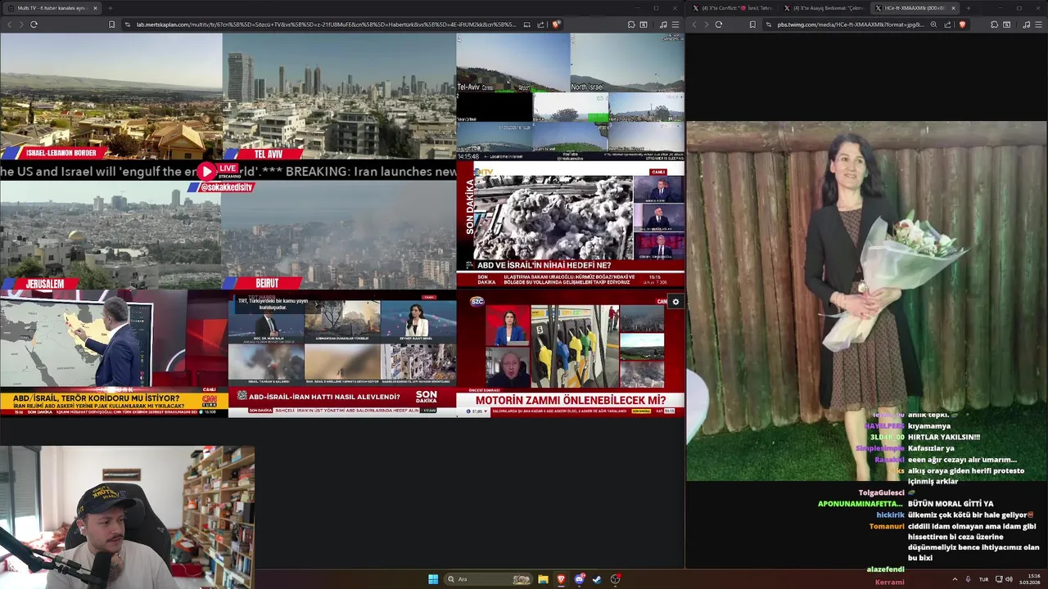This screenshot has width=1048, height=589.
Task: Open the media control music icon in left browser
Action: click(663, 25)
